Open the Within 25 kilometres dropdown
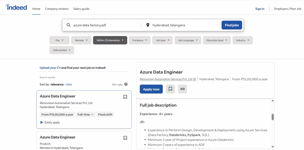 point(110,40)
